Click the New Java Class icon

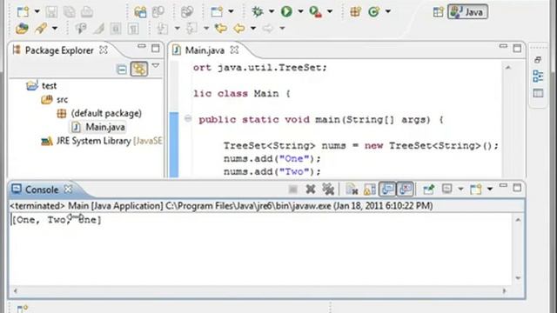[373, 11]
